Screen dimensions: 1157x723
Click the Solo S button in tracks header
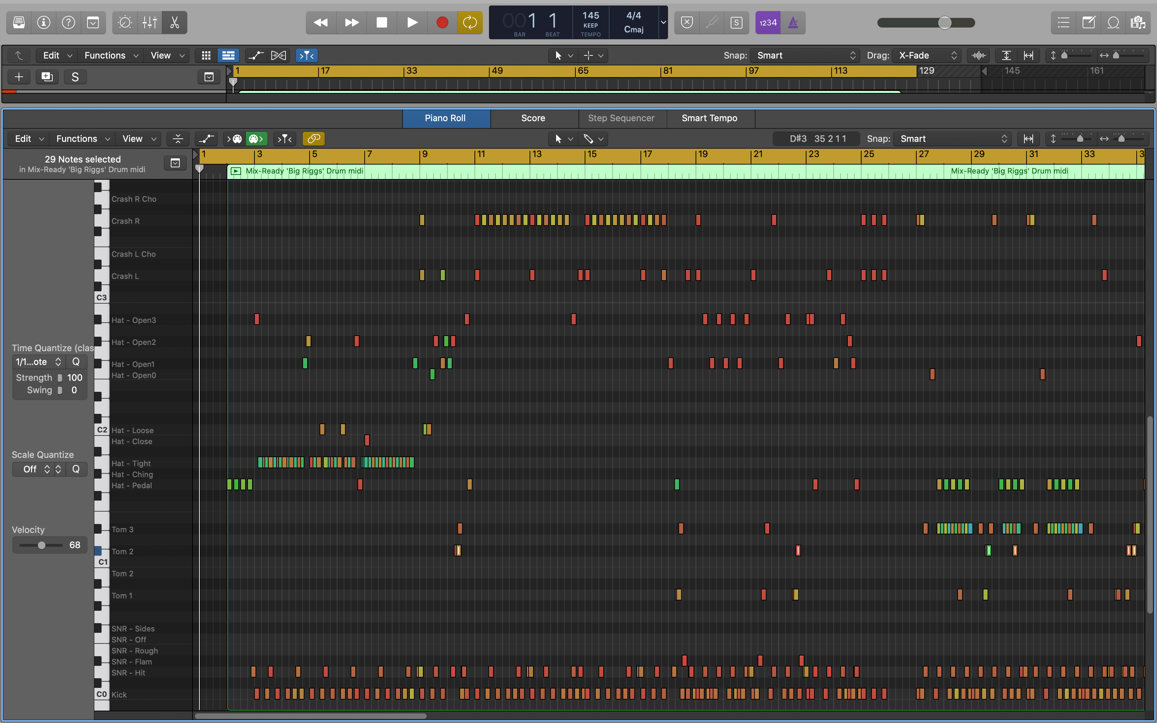click(x=75, y=77)
